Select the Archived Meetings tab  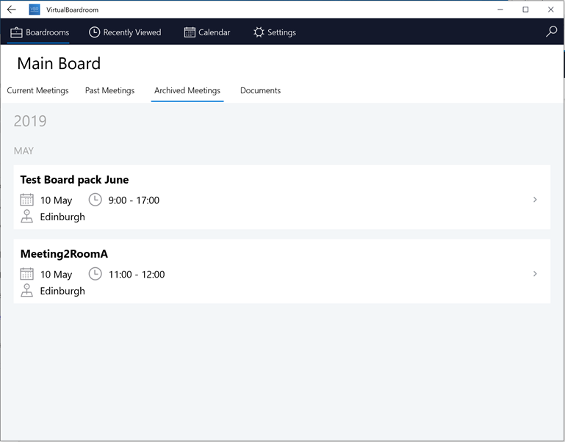pyautogui.click(x=187, y=90)
